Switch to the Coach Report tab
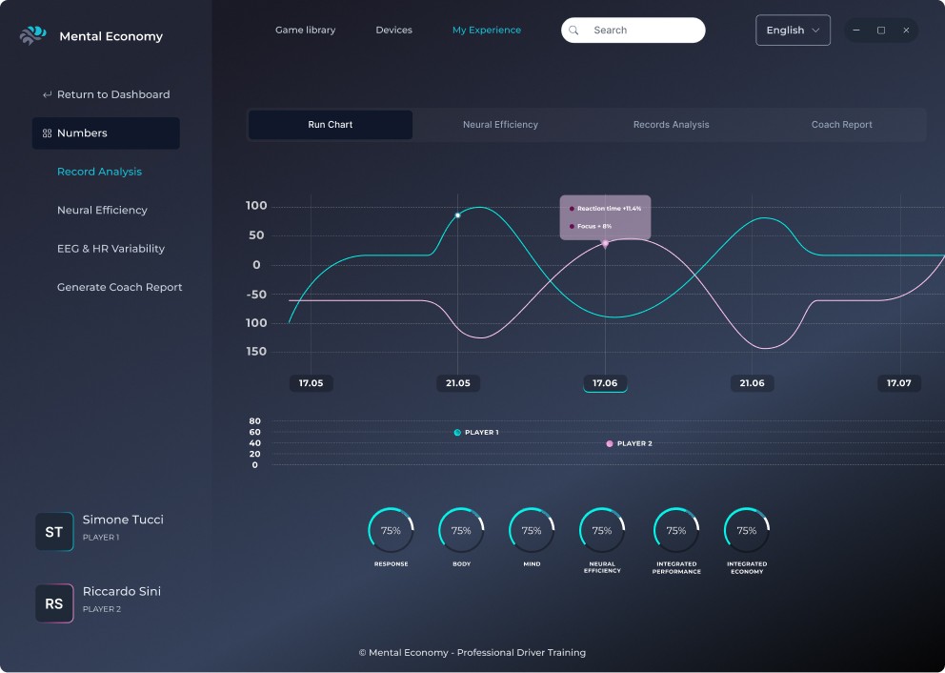Screen dimensions: 945x673 [841, 125]
